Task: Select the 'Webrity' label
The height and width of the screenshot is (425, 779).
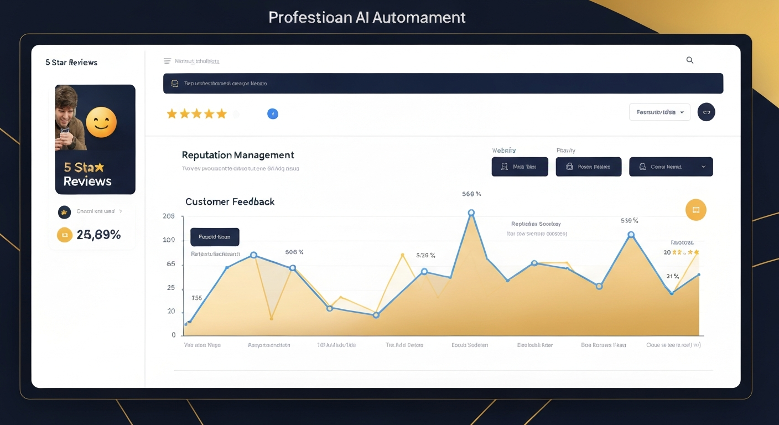Action: 504,151
